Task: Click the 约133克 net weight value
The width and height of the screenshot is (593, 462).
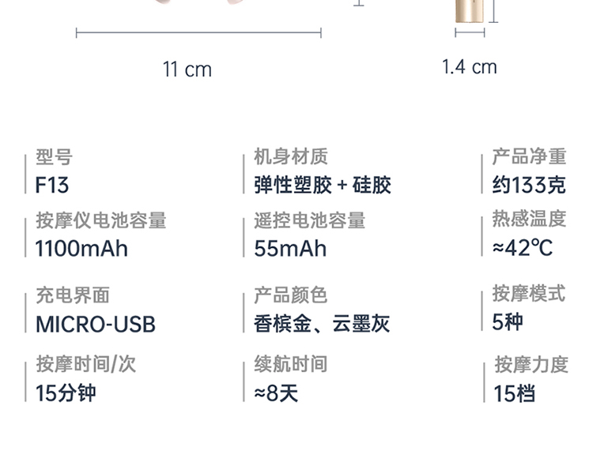Action: coord(529,185)
